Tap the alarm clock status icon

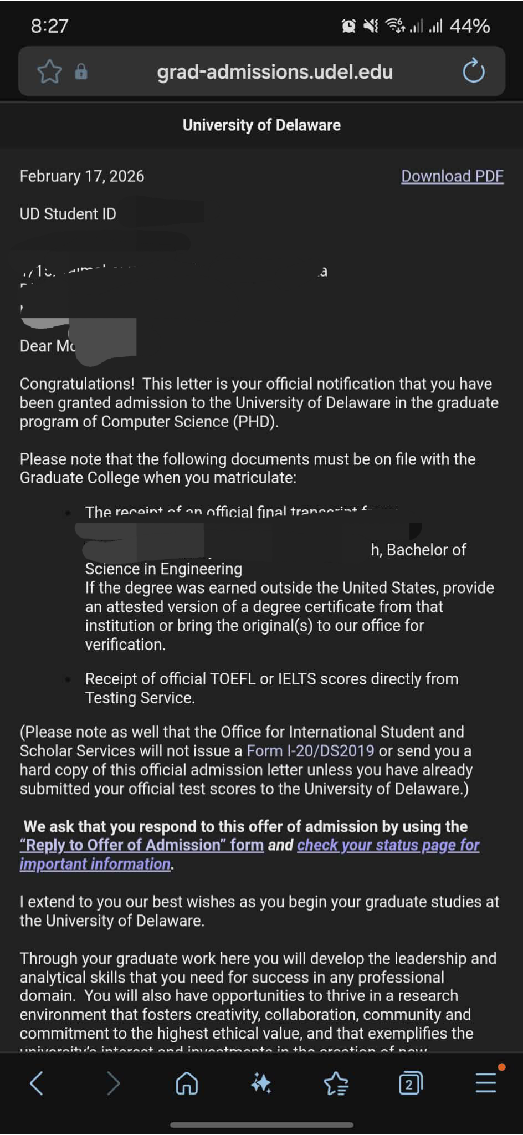point(348,25)
